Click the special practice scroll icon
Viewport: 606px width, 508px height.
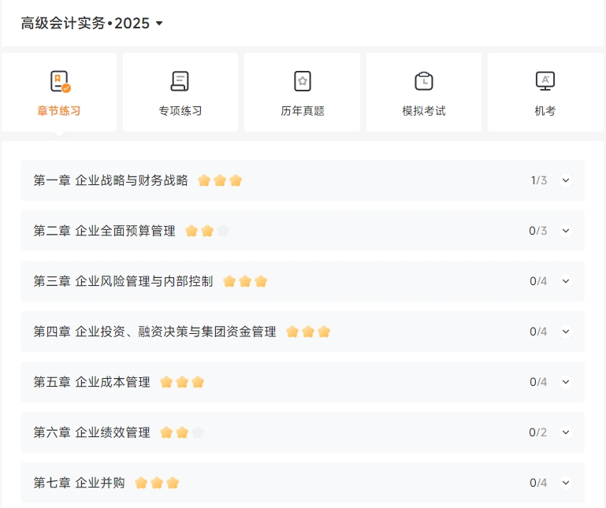tap(180, 81)
